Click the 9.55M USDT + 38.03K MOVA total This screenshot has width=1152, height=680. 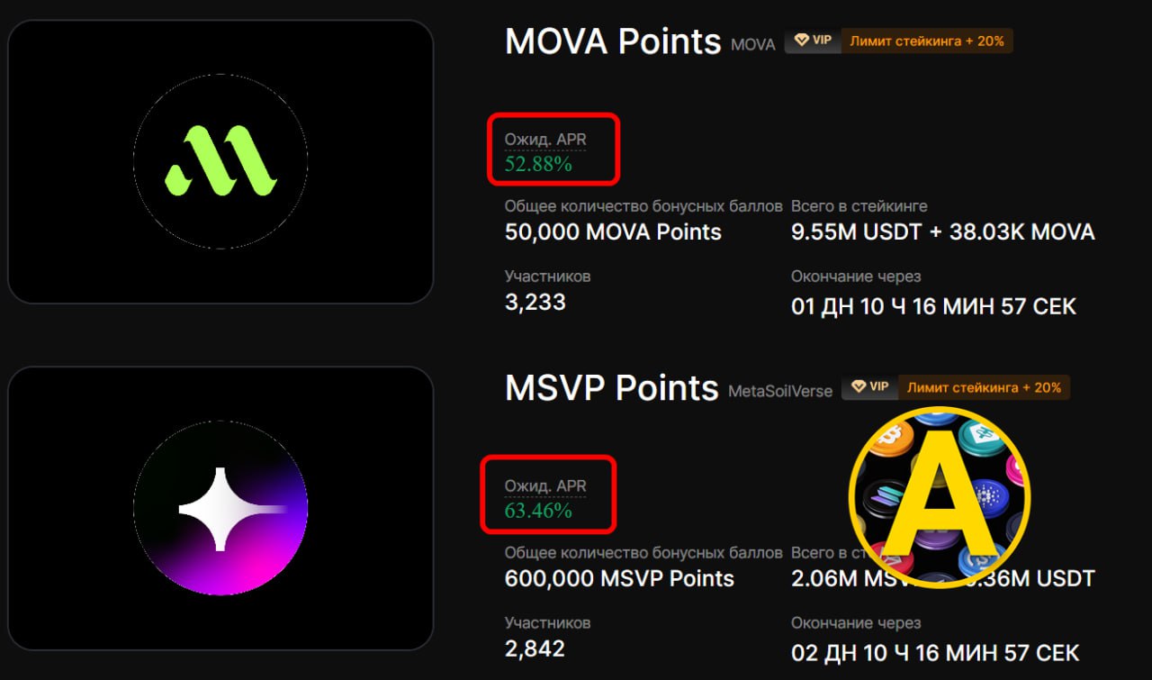tap(942, 231)
